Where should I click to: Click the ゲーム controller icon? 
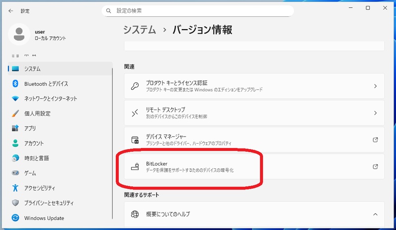[x=15, y=173]
